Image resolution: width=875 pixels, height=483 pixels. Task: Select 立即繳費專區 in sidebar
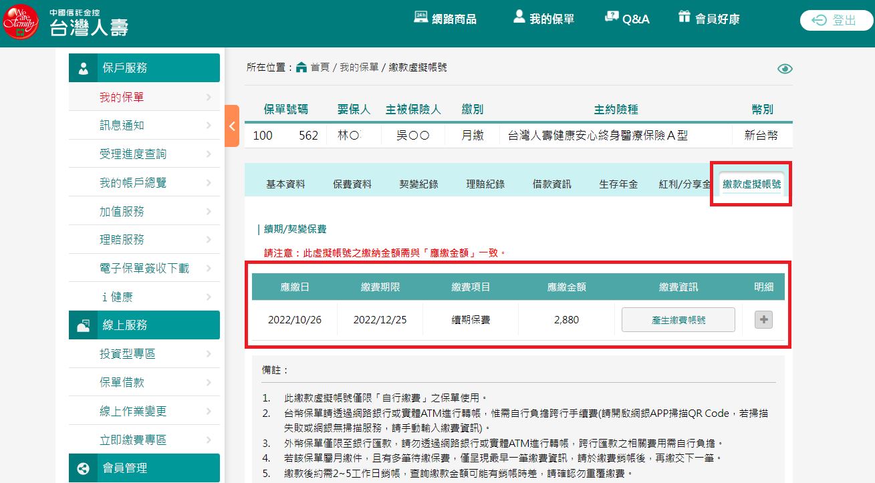[144, 440]
